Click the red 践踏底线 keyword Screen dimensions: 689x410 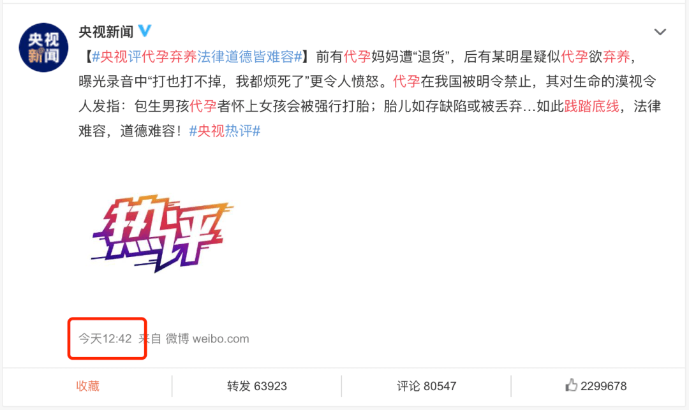click(x=591, y=106)
